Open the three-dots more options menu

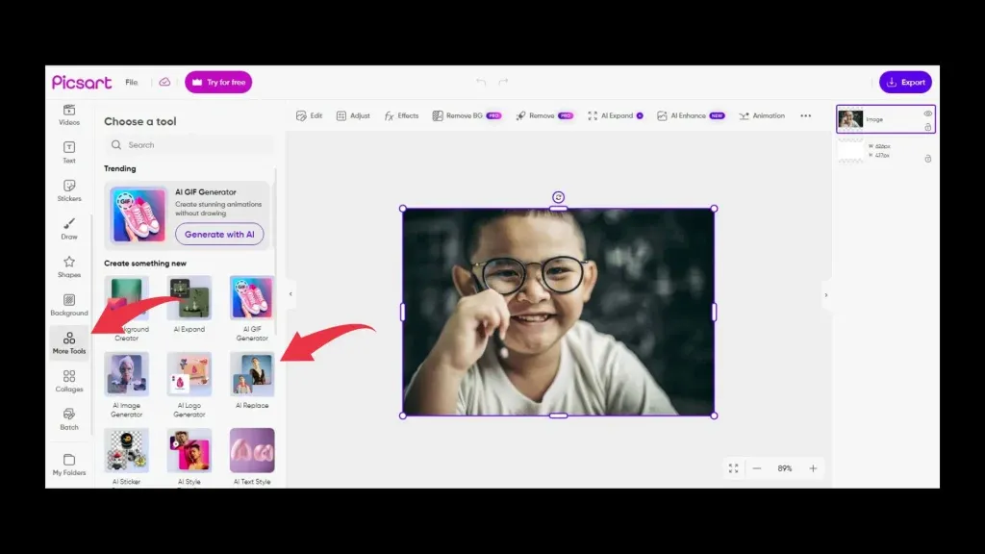(805, 116)
